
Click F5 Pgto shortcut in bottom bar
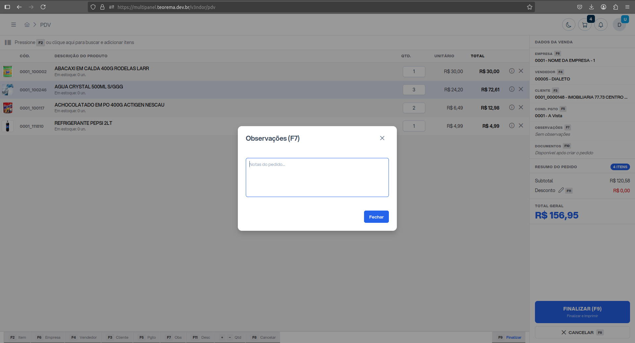click(x=147, y=337)
